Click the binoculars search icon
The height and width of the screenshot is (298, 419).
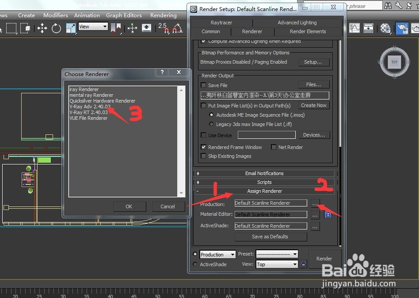pos(388,5)
